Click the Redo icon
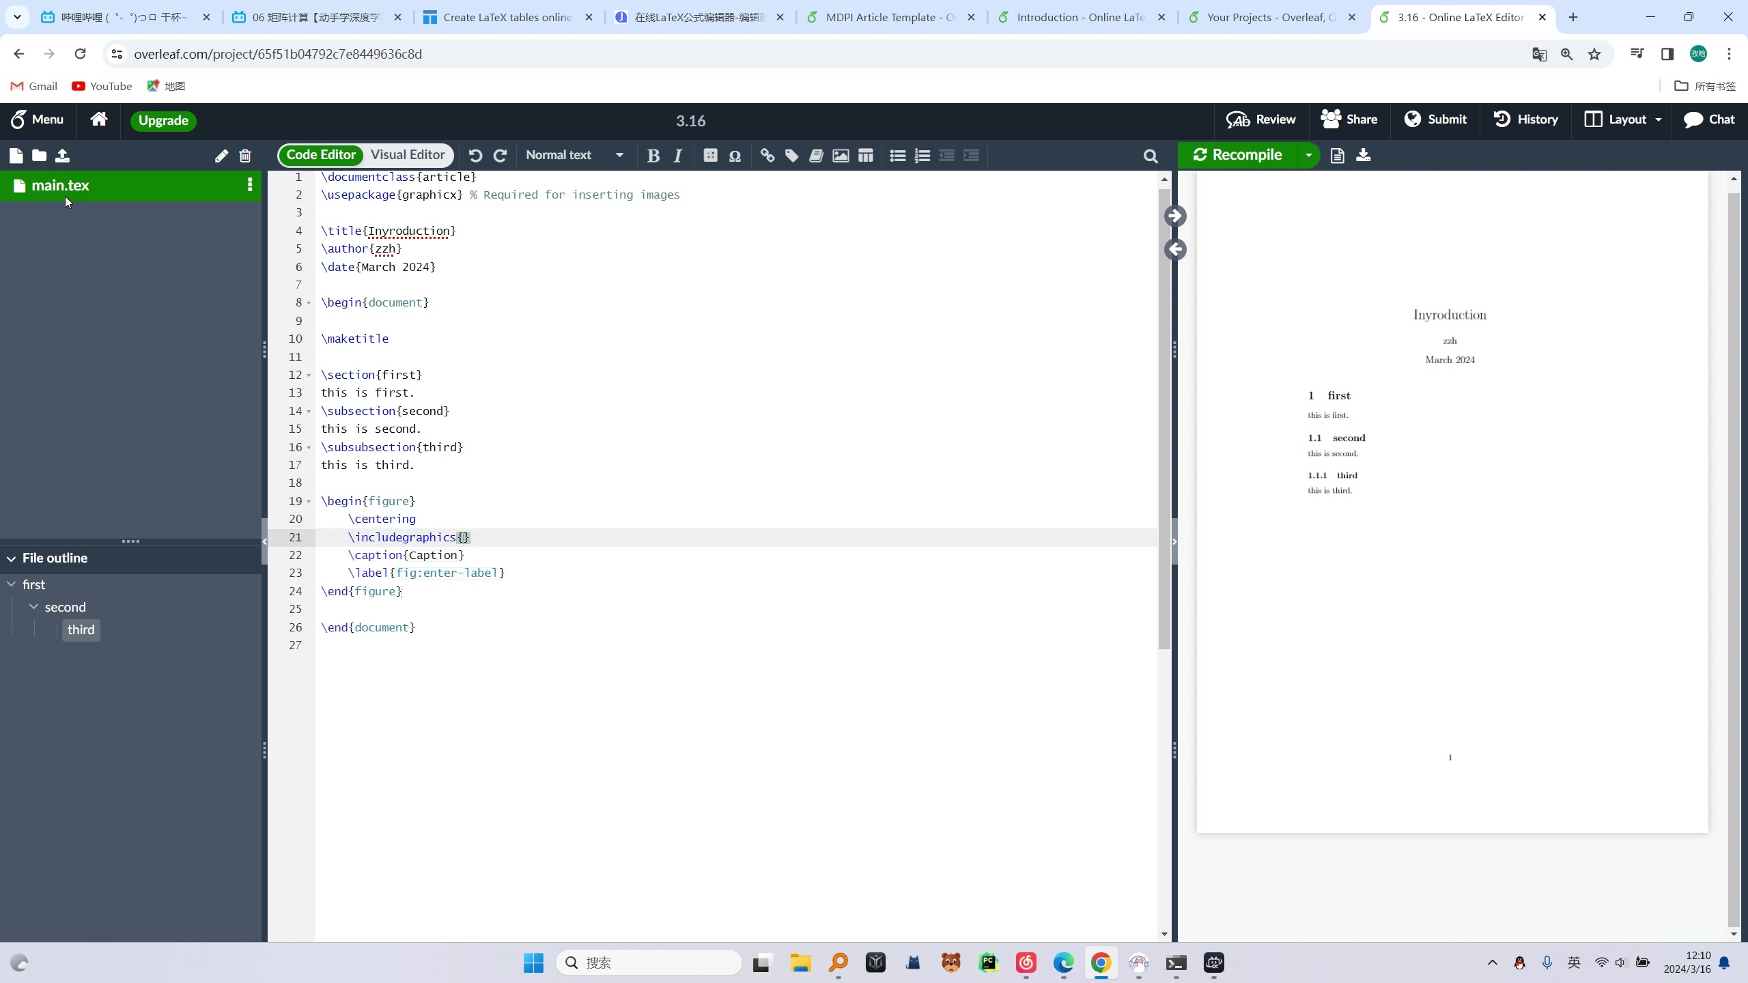The height and width of the screenshot is (983, 1748). pyautogui.click(x=501, y=154)
